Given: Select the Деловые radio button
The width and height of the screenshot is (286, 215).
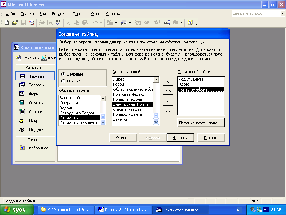Looking at the screenshot, I should tap(63, 74).
